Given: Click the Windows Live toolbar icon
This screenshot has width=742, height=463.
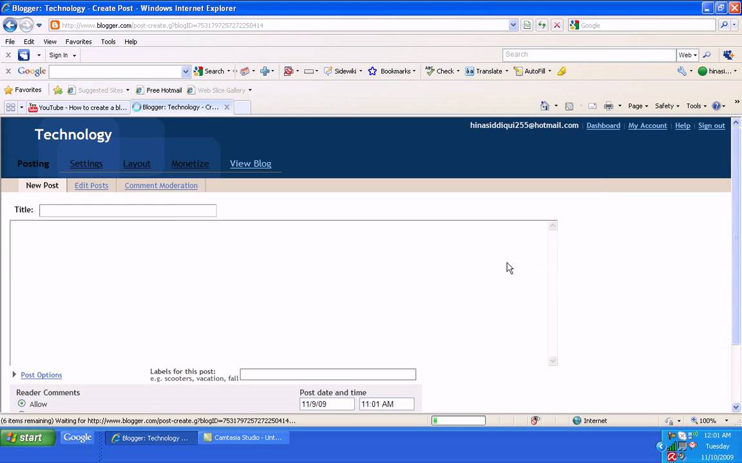Looking at the screenshot, I should point(24,55).
